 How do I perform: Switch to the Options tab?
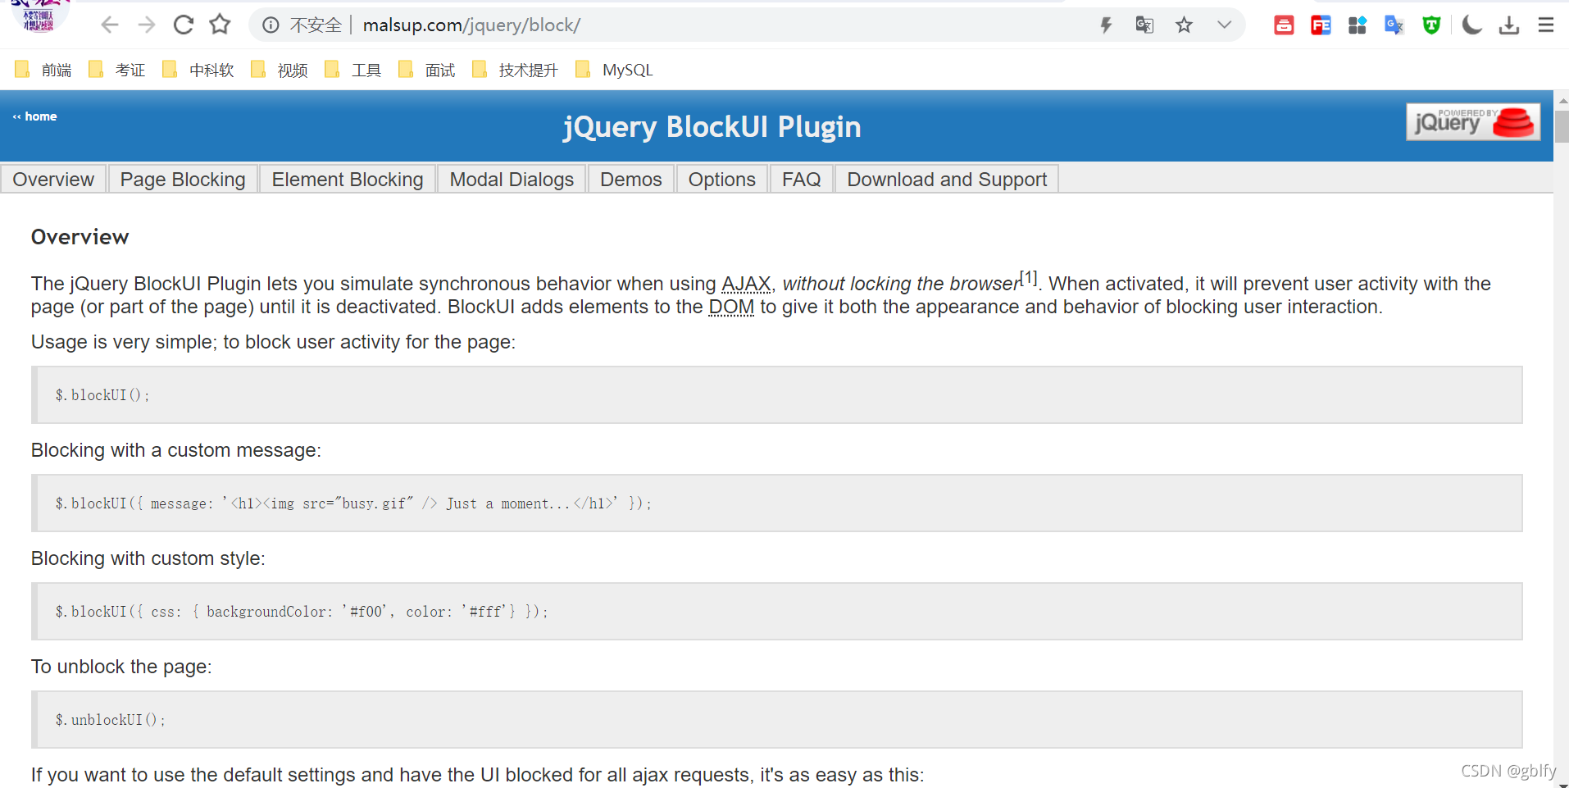tap(722, 180)
